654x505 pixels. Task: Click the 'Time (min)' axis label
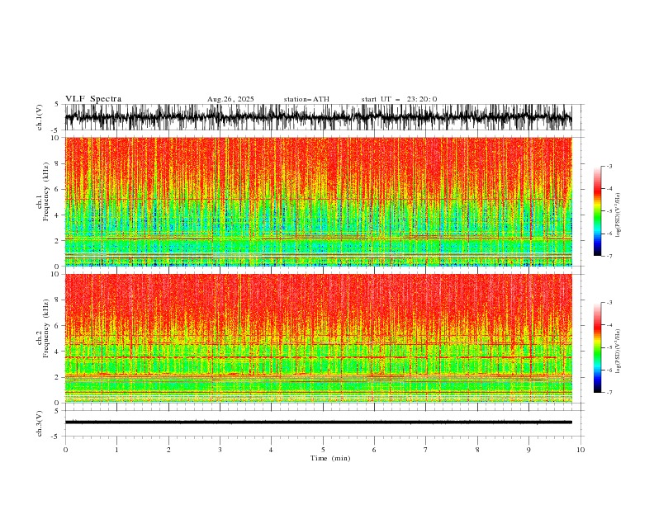330,458
